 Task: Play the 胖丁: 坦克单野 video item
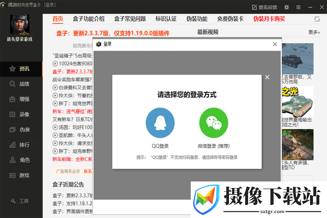[72, 151]
